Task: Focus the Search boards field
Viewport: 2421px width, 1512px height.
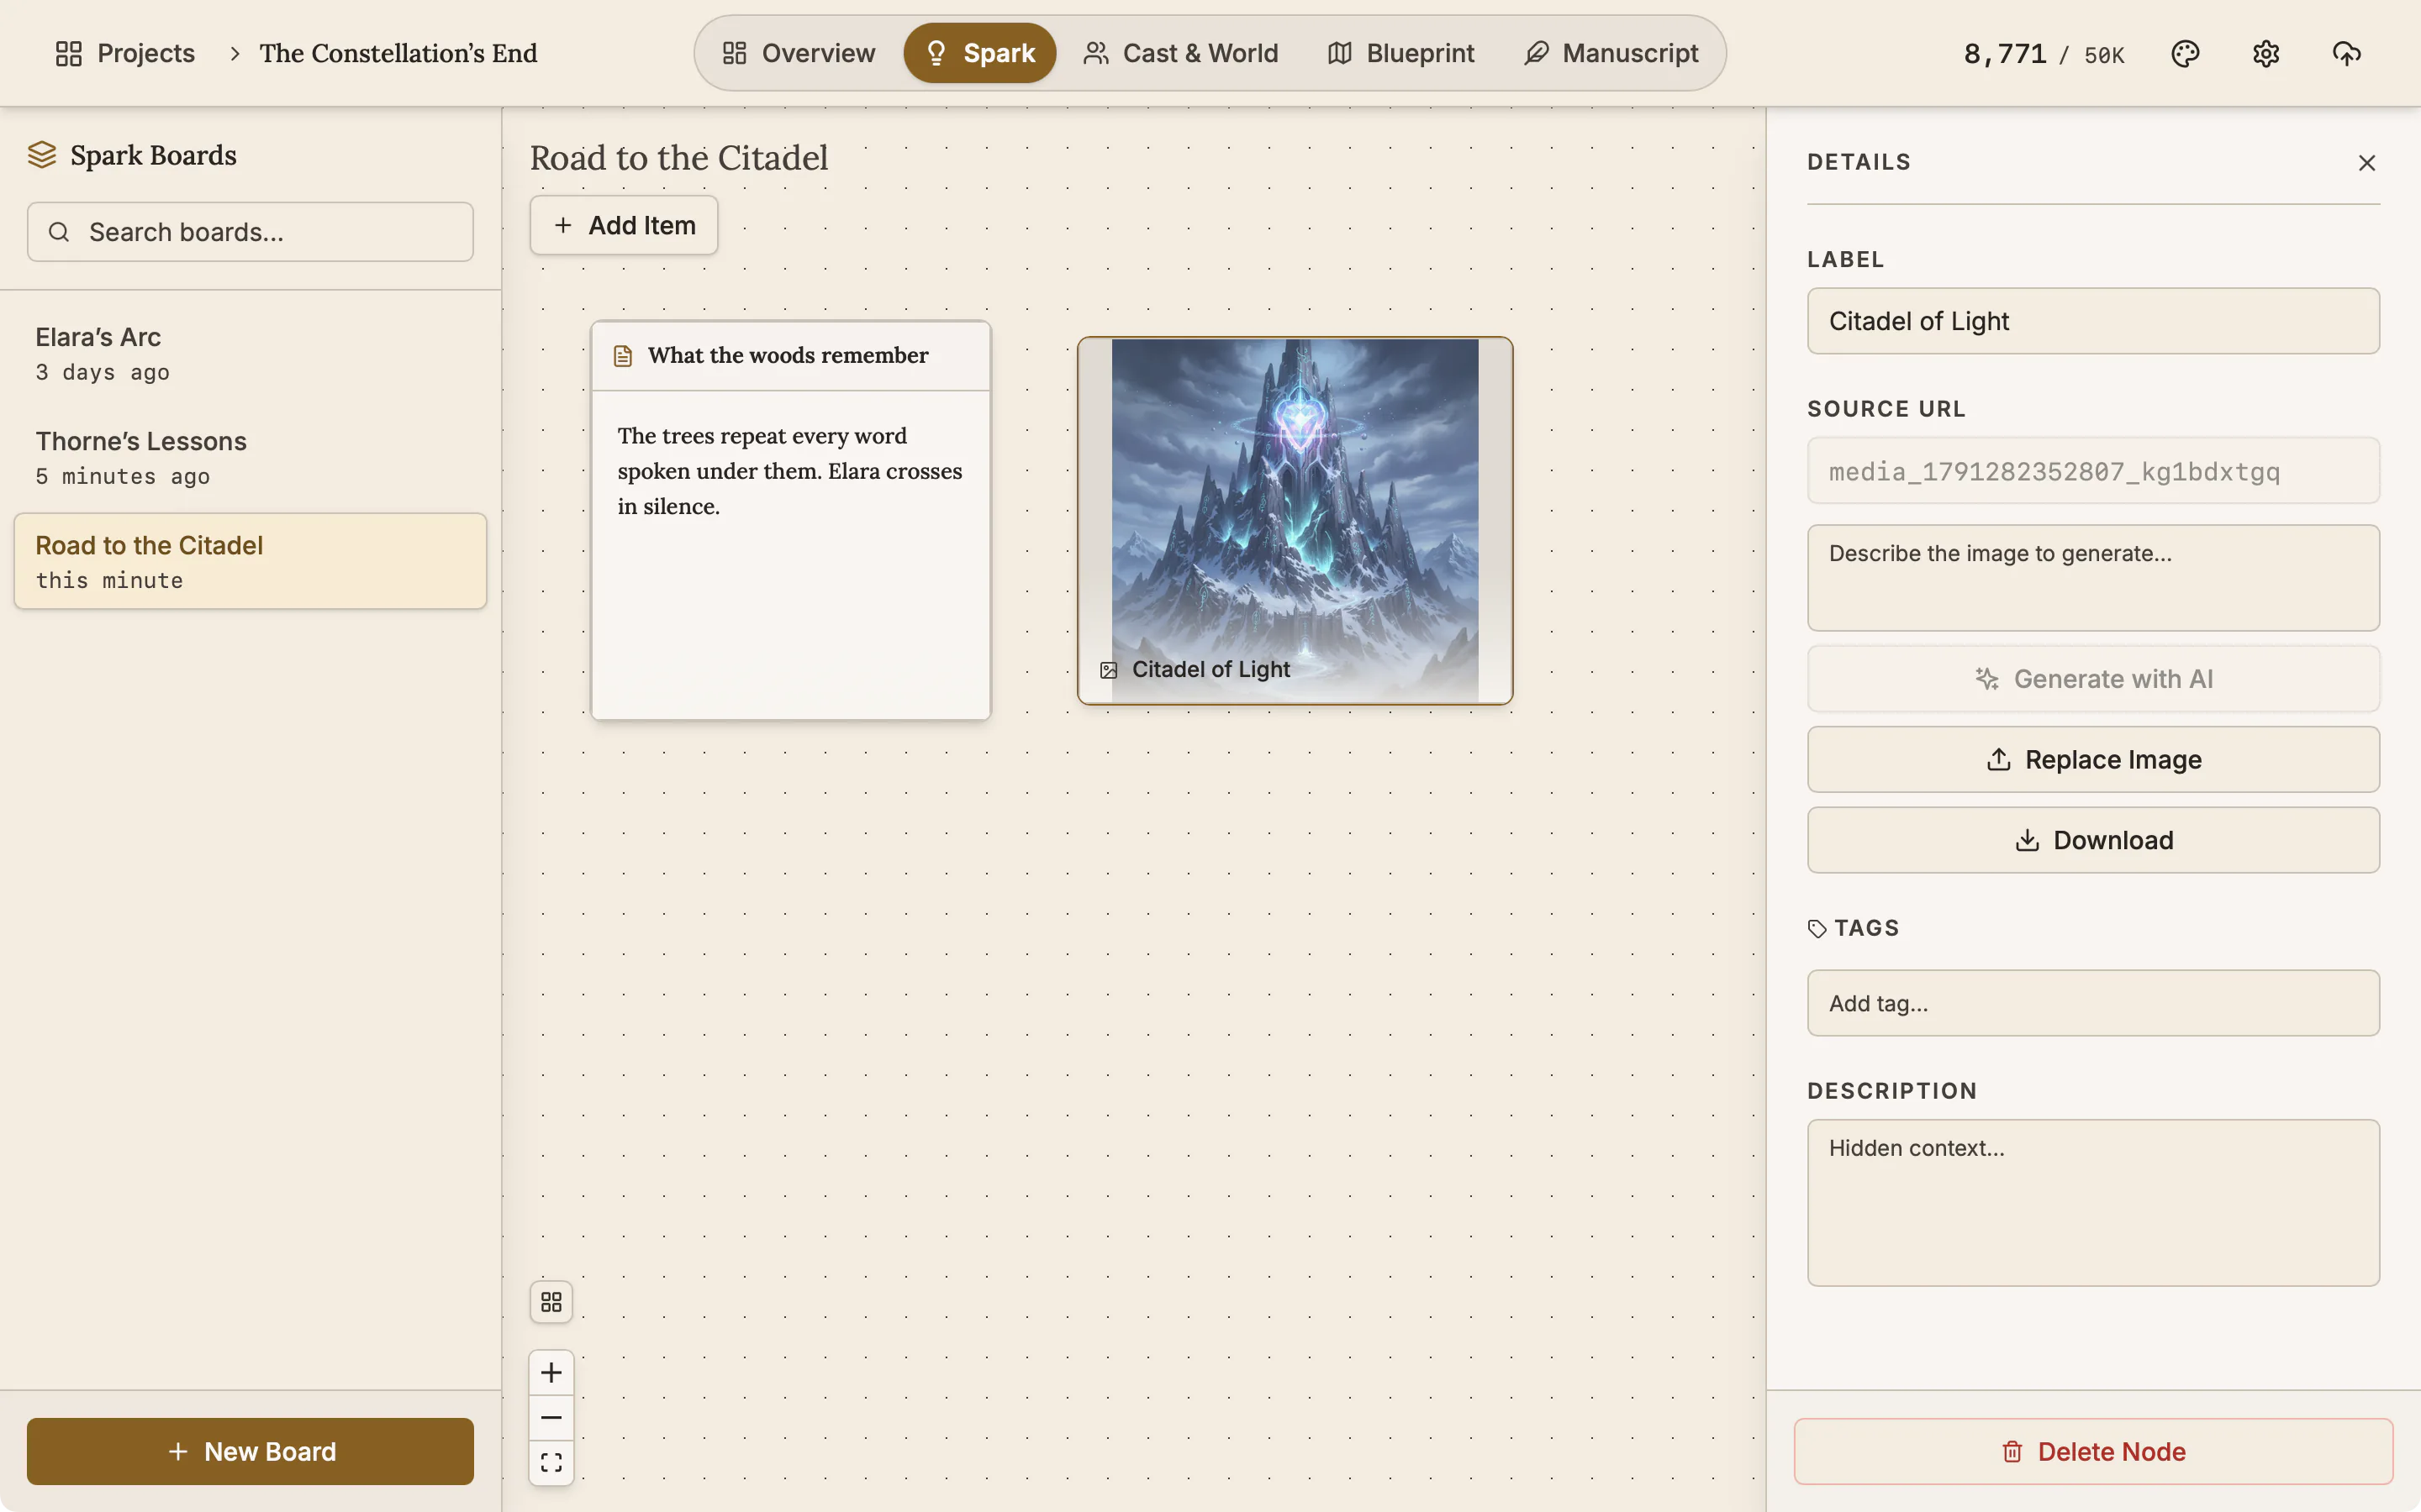Action: pos(251,232)
